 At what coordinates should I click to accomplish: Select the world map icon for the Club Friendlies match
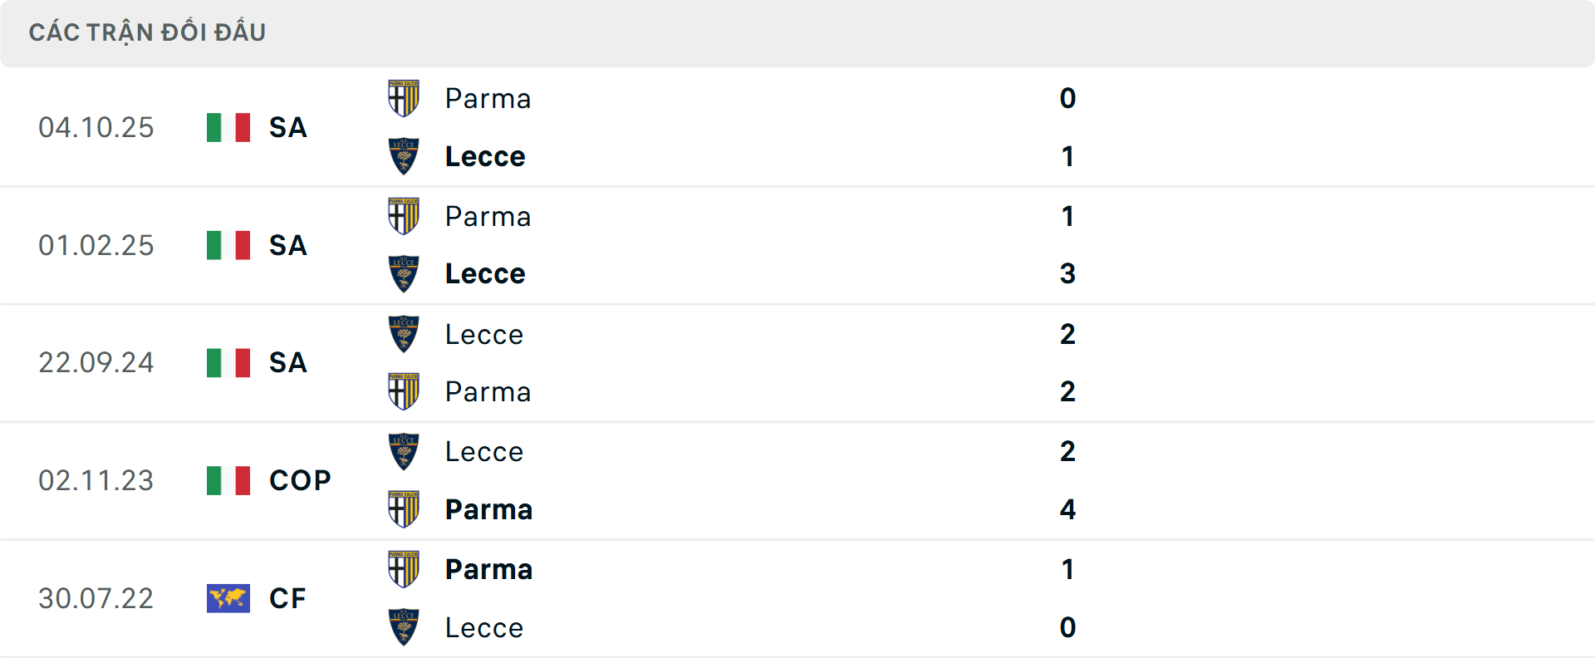pyautogui.click(x=228, y=598)
